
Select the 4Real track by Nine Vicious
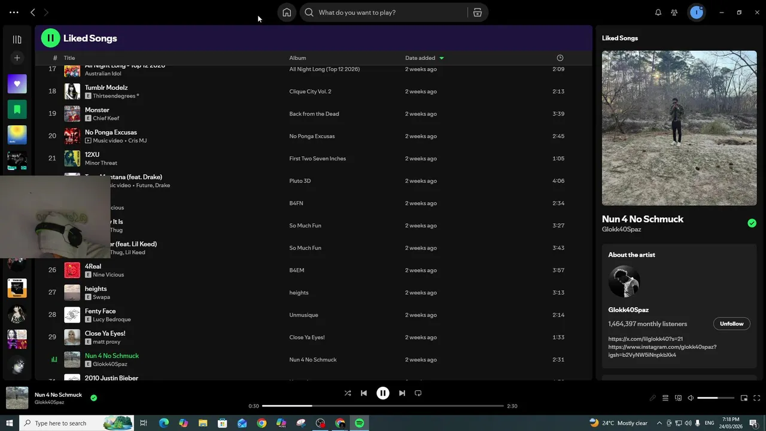[313, 270]
